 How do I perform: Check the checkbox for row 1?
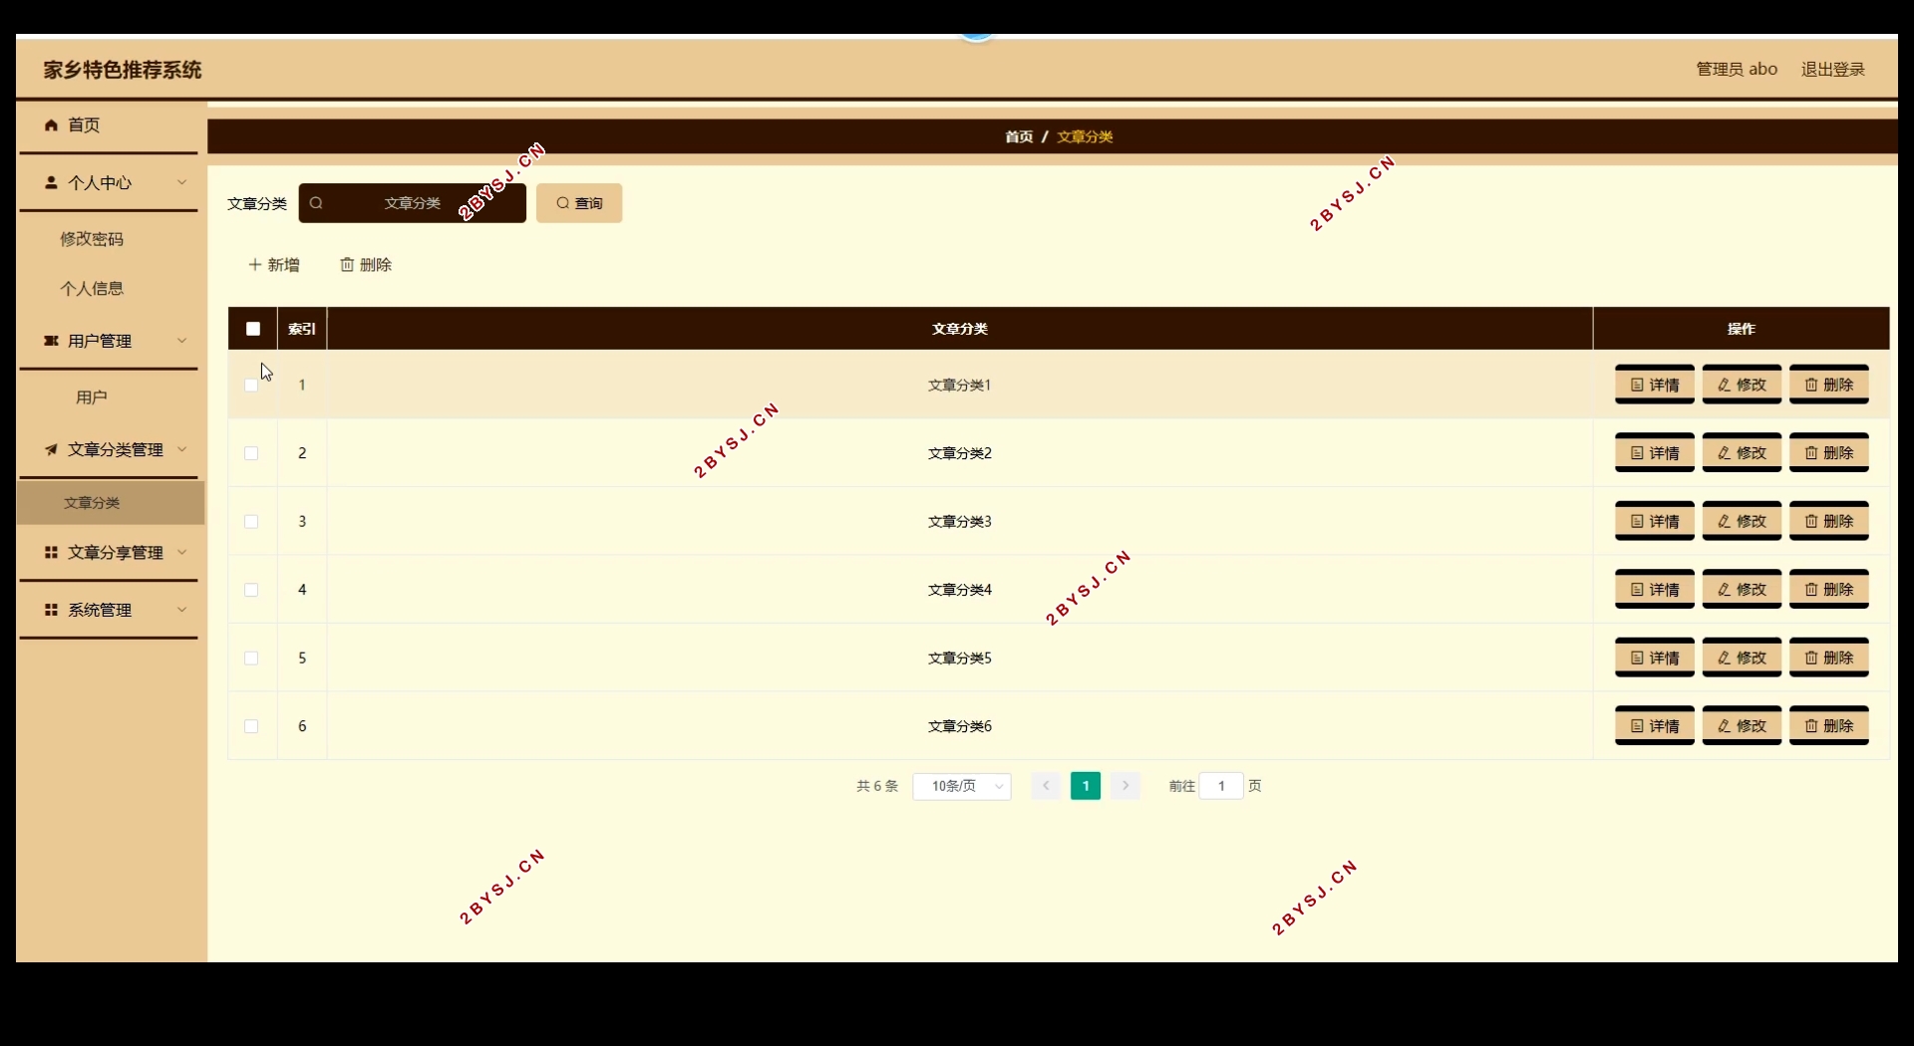(x=251, y=385)
